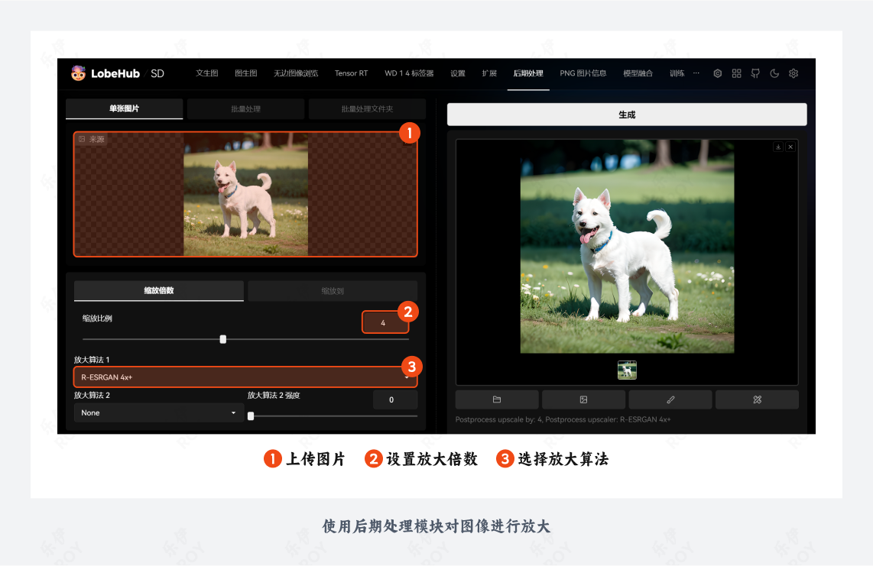This screenshot has height=566, width=873.
Task: Open the 模型融合 tab
Action: coord(638,73)
